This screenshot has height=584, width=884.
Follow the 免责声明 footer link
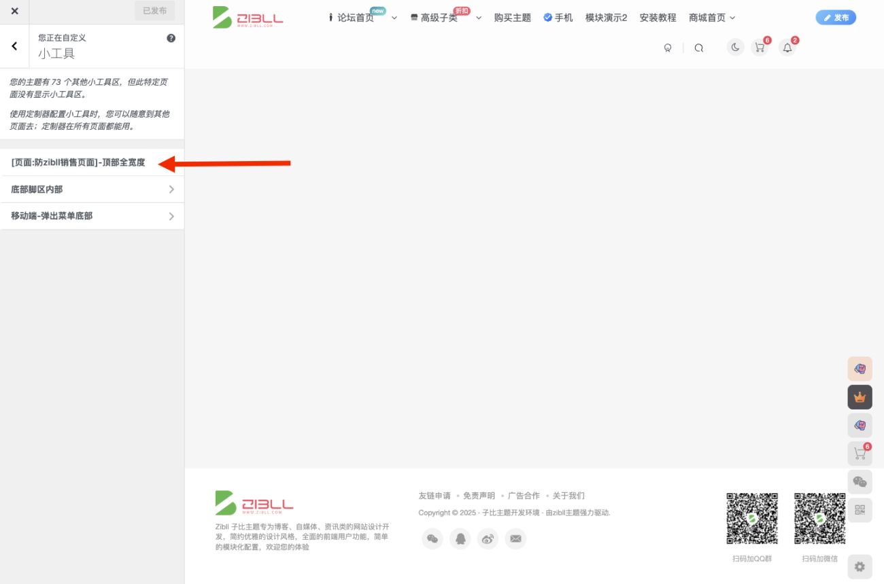[479, 496]
